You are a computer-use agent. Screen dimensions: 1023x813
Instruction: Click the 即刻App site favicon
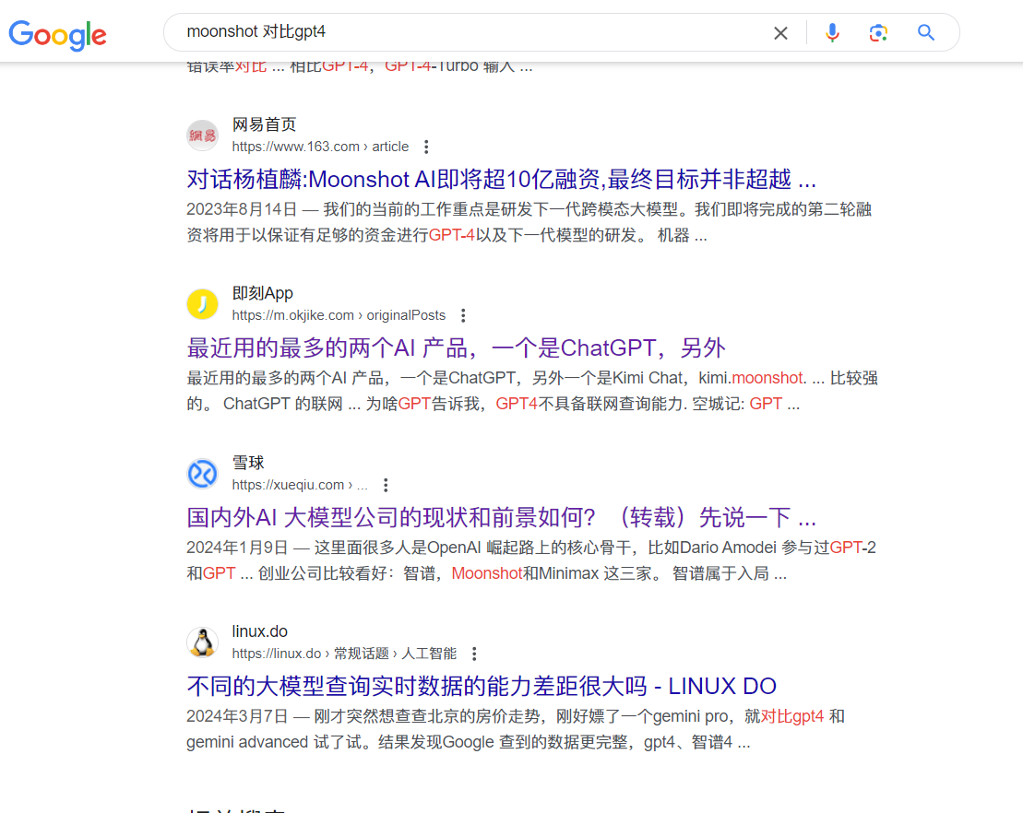[202, 304]
